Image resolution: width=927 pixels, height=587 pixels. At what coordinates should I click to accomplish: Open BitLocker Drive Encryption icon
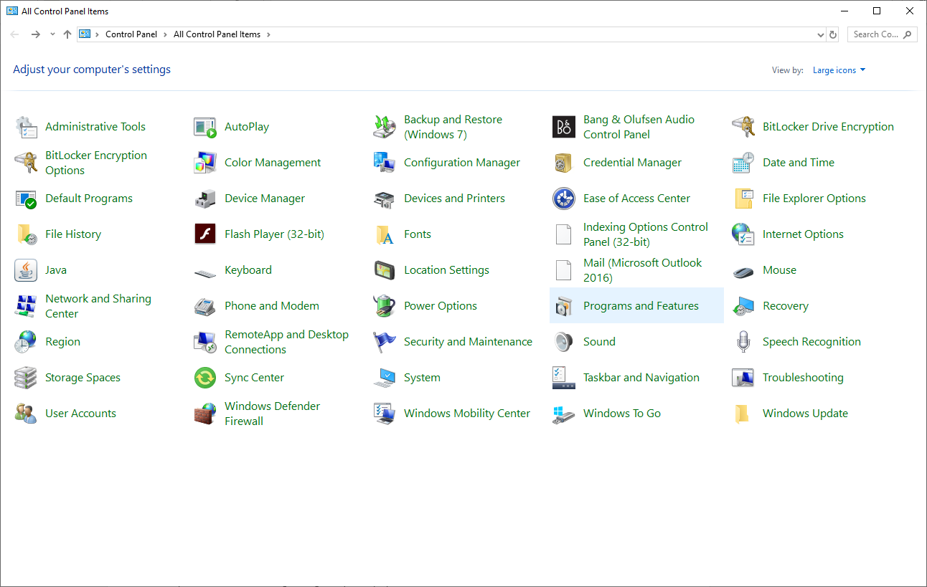[x=743, y=127]
